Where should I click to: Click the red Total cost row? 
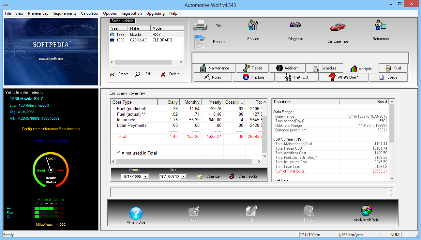point(186,136)
